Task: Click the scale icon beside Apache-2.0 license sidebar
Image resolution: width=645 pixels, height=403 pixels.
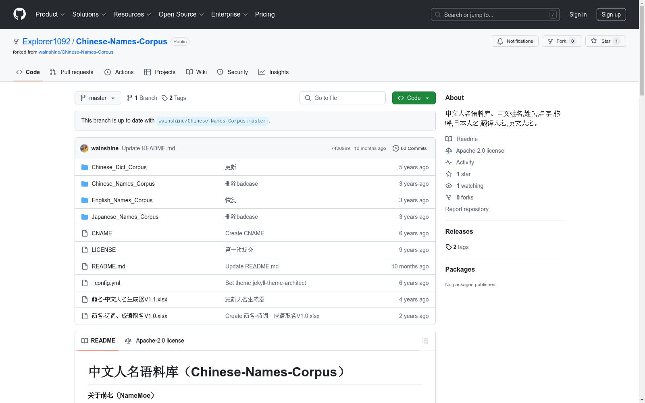Action: (449, 151)
